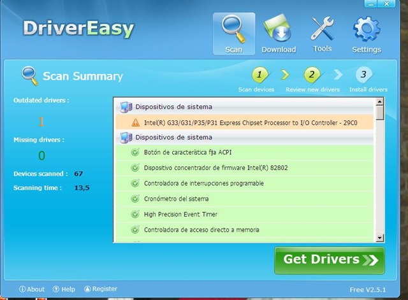Close the DriverEasy window
This screenshot has height=300, width=408.
coord(387,4)
